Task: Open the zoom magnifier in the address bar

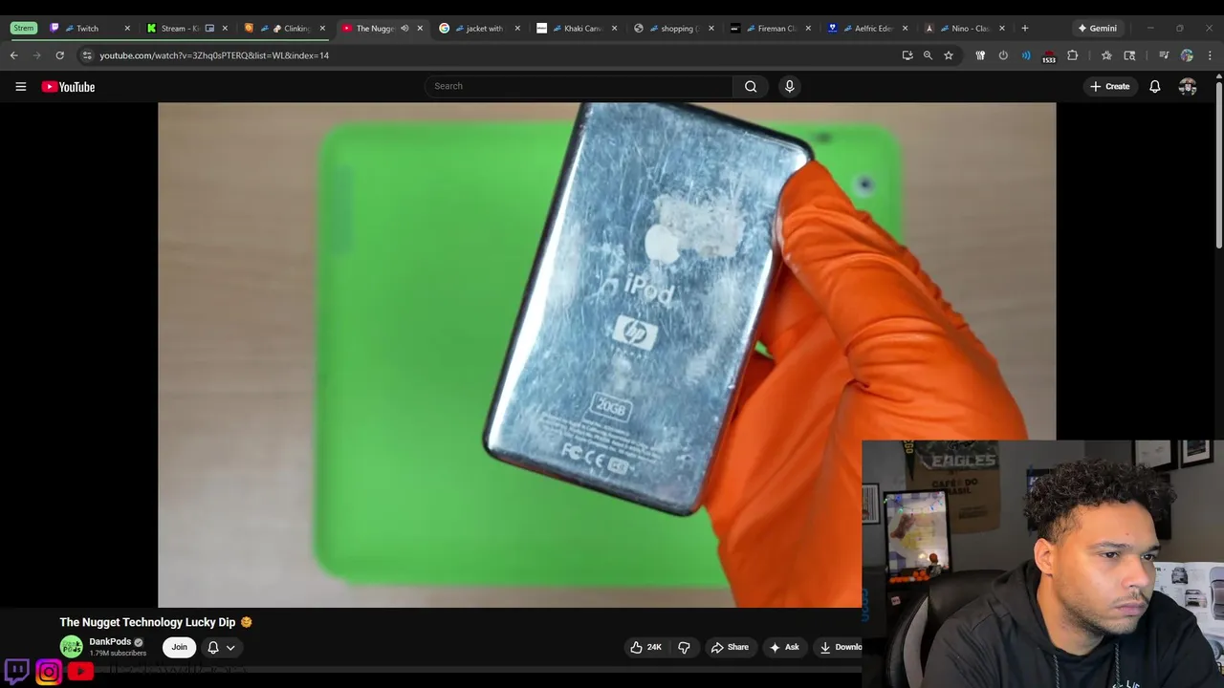Action: (928, 55)
